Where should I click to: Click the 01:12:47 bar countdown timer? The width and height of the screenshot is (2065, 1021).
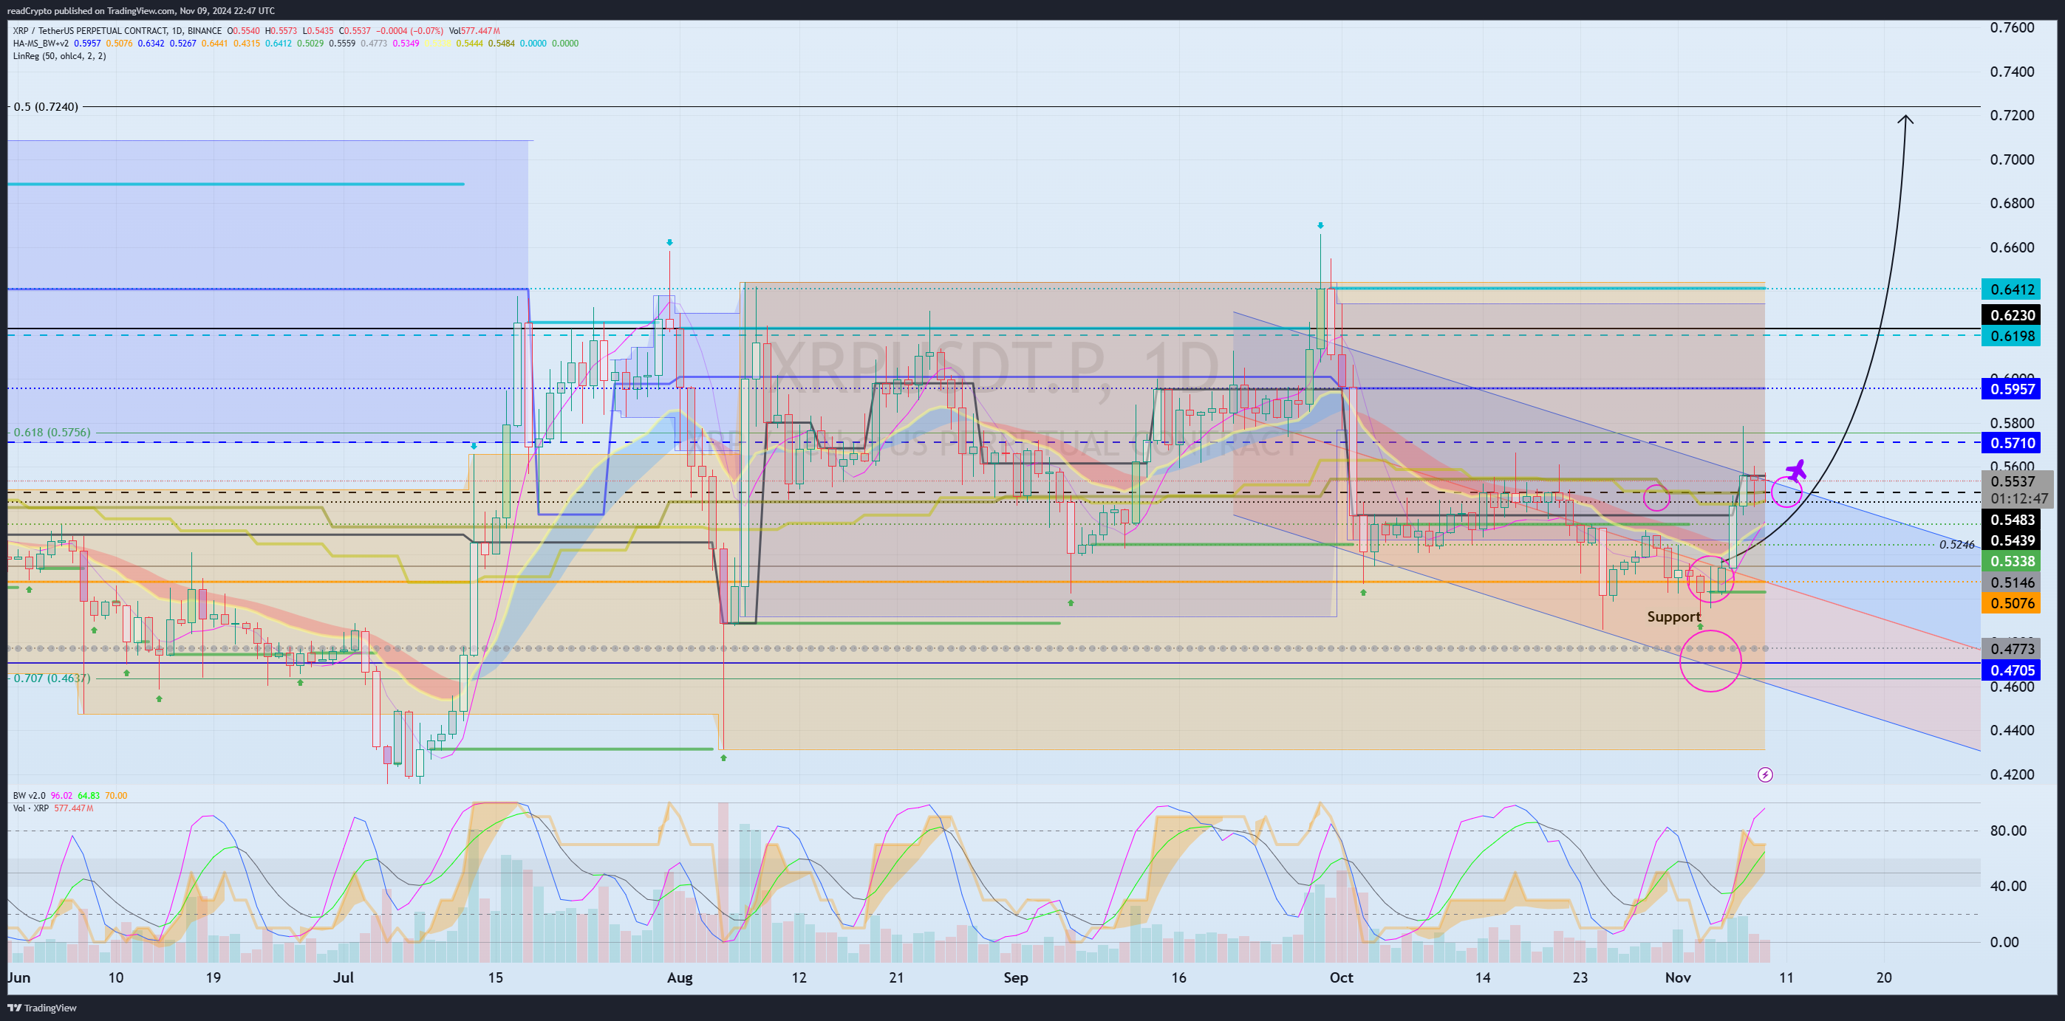point(2018,498)
